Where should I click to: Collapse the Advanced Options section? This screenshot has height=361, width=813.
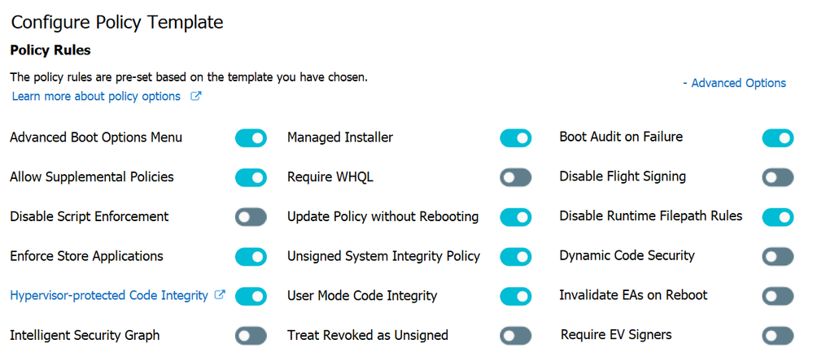coord(734,83)
